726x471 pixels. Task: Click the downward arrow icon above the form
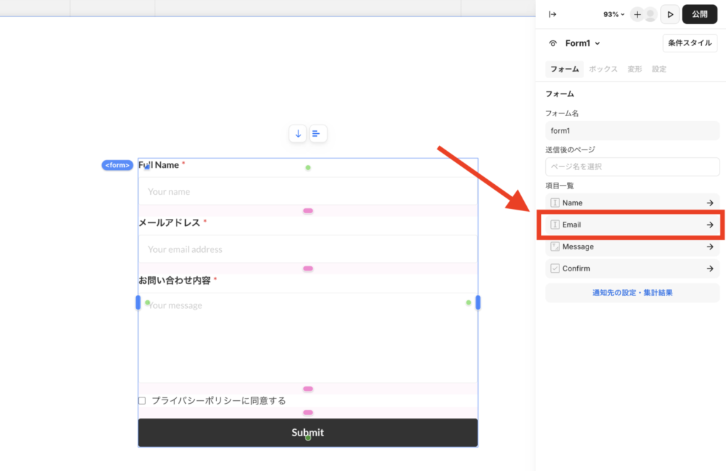click(297, 133)
